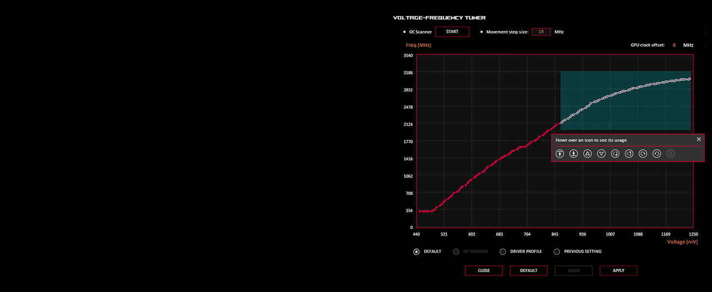Click the Movement step size field
712x292 pixels.
[541, 32]
